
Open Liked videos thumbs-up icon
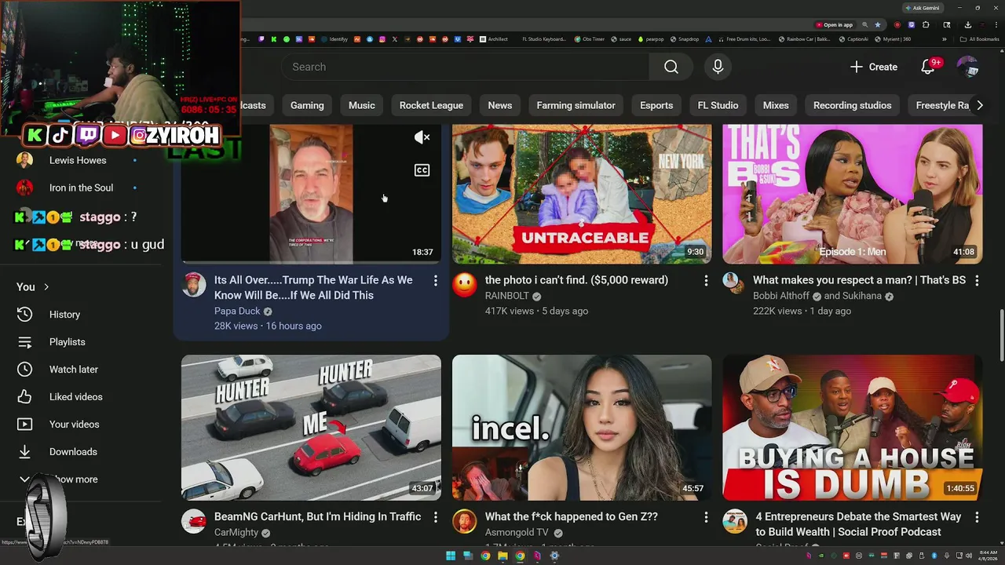click(x=25, y=397)
